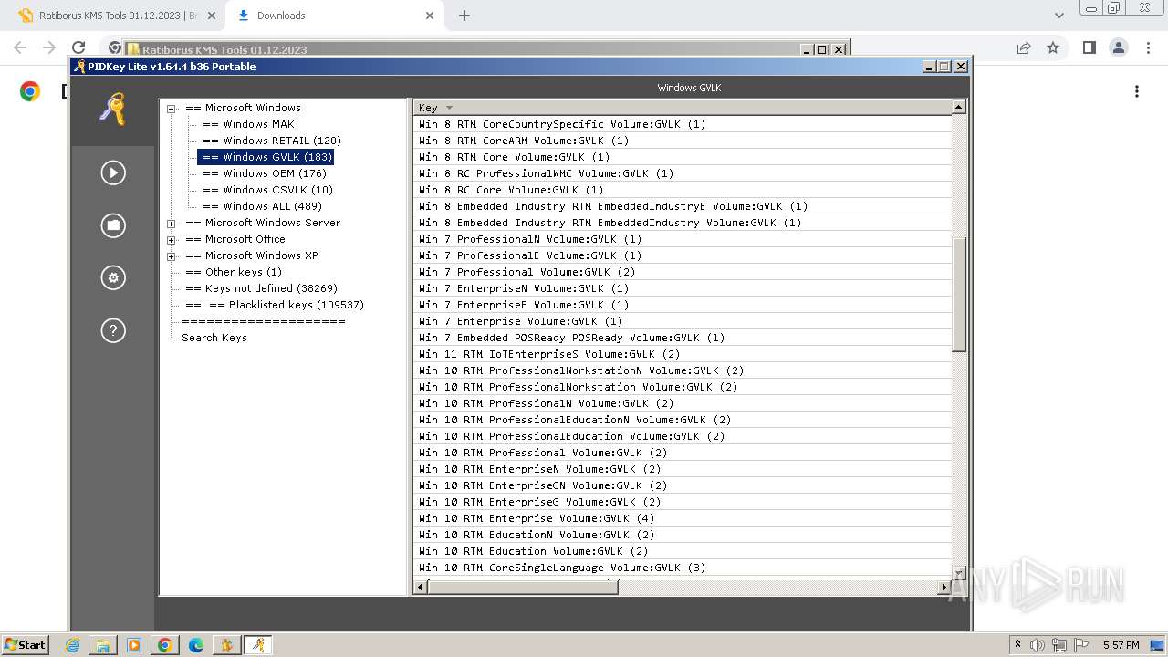Open the Downloads page three-dot menu

1137,91
